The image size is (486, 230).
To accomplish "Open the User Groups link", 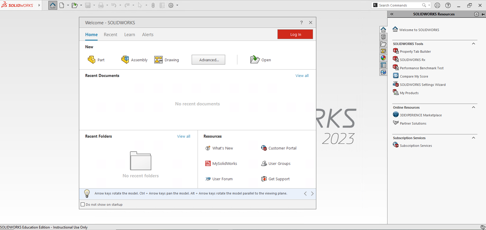I will click(276, 164).
